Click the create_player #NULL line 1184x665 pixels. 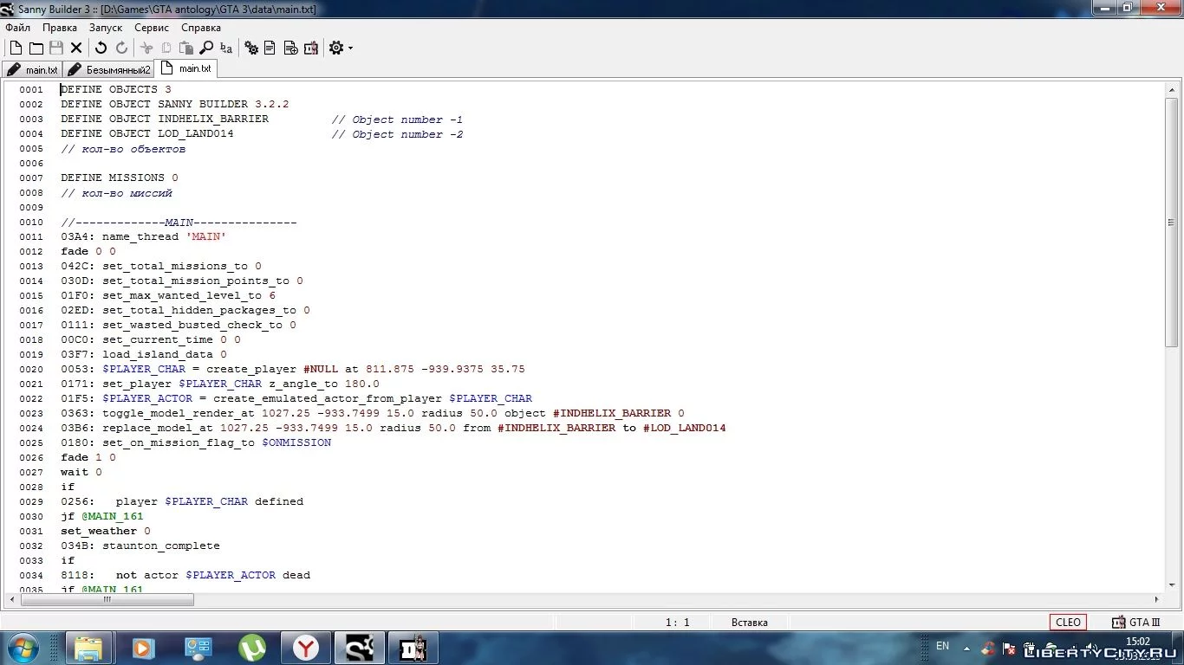pyautogui.click(x=293, y=369)
